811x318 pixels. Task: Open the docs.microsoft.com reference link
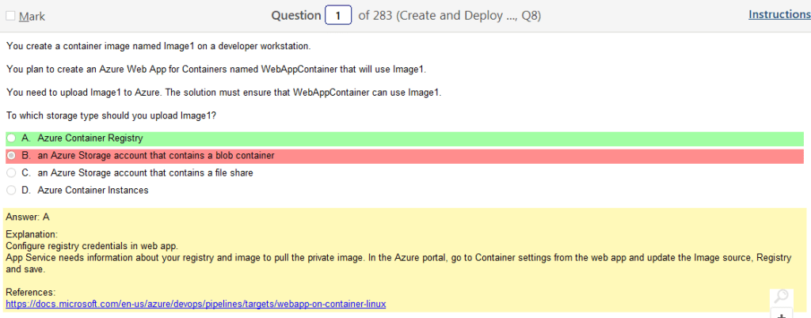point(196,304)
